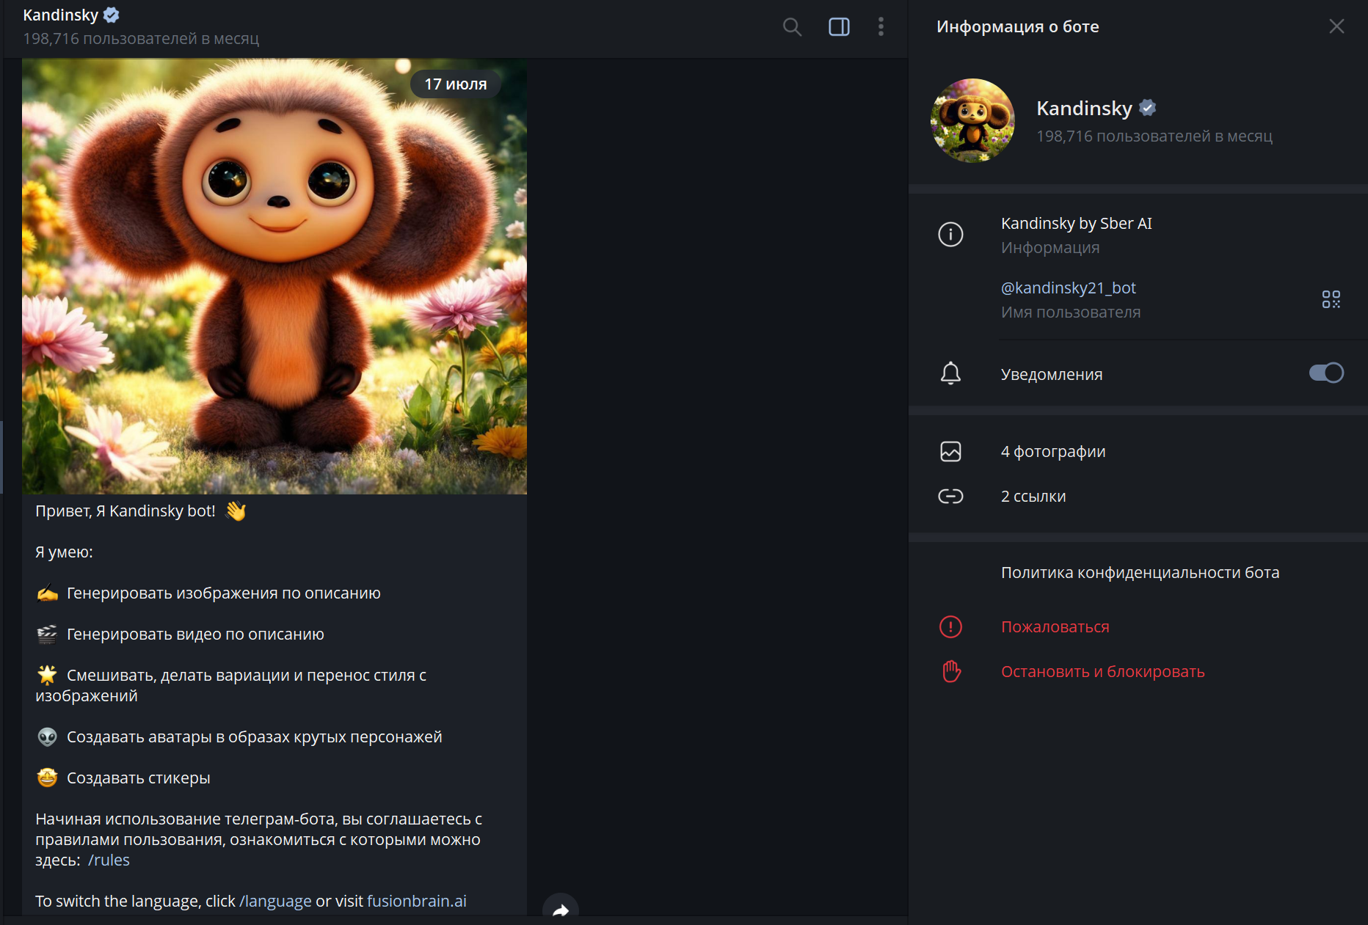Click the link chain icon

coord(950,497)
